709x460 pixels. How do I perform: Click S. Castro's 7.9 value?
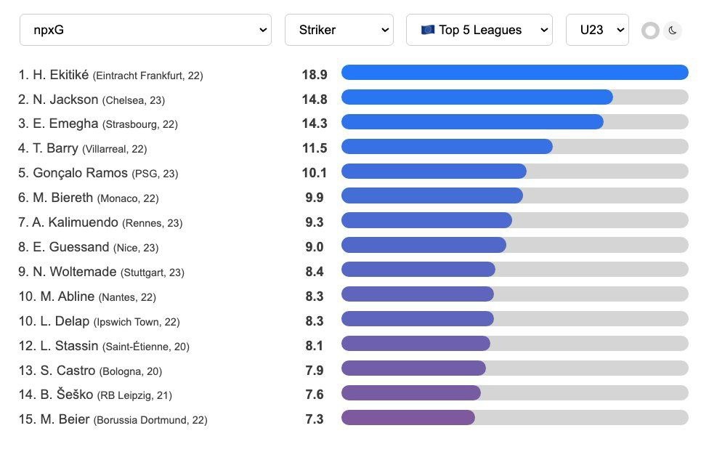pyautogui.click(x=315, y=371)
